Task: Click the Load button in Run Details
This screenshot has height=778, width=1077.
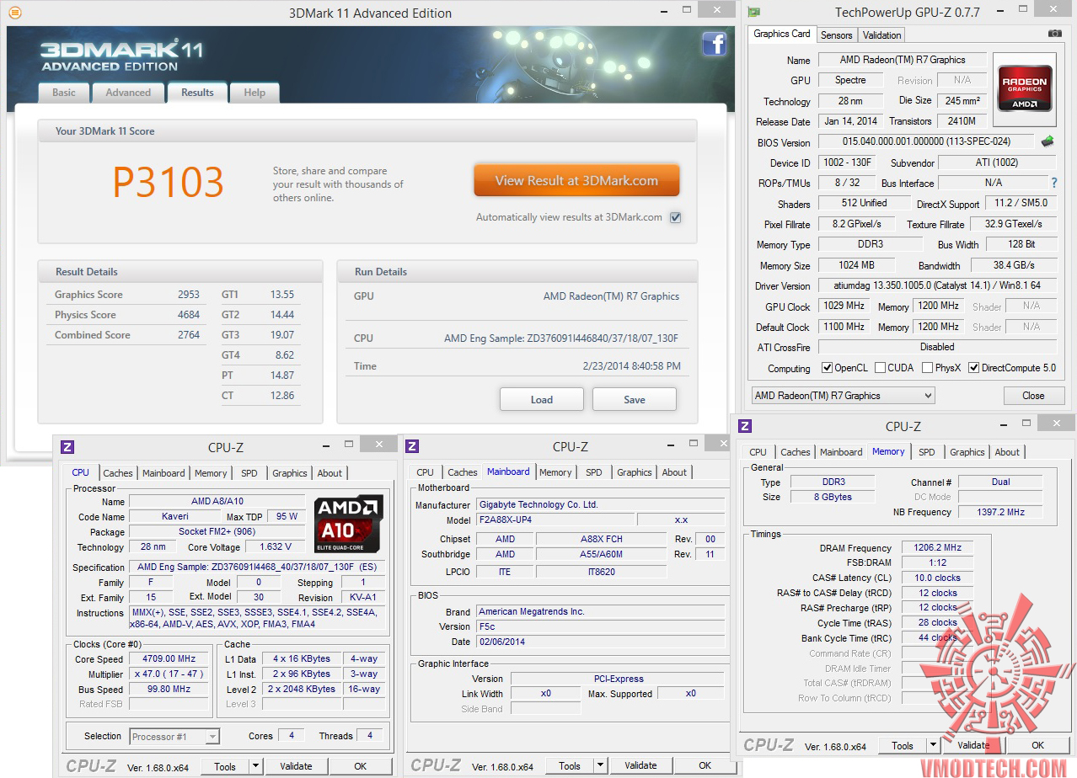Action: click(542, 399)
